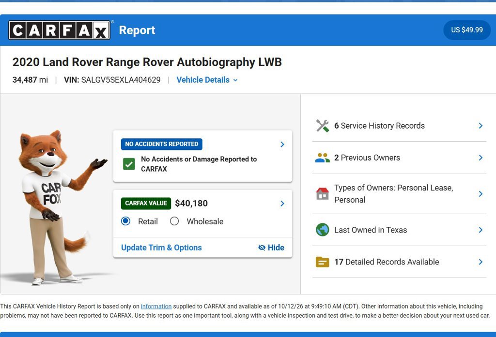Click the previous owners people icon
496x337 pixels.
pos(322,158)
